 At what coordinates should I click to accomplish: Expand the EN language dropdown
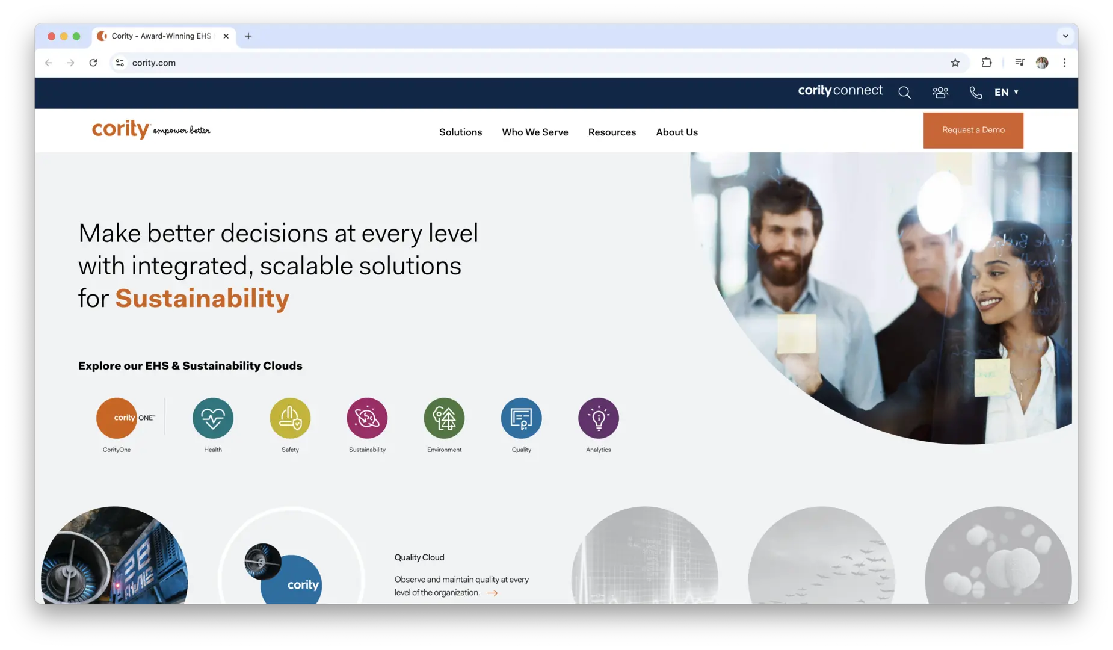1006,92
